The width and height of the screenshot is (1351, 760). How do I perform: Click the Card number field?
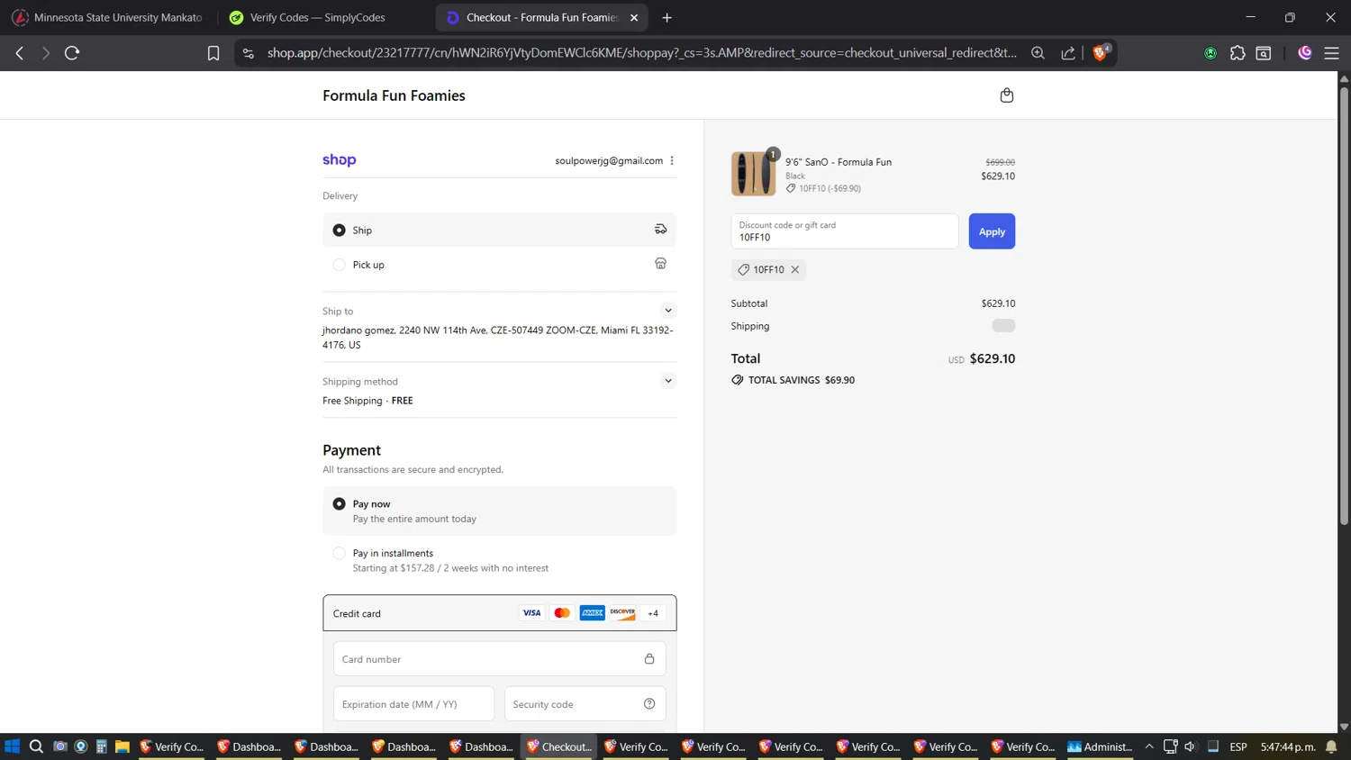click(499, 659)
